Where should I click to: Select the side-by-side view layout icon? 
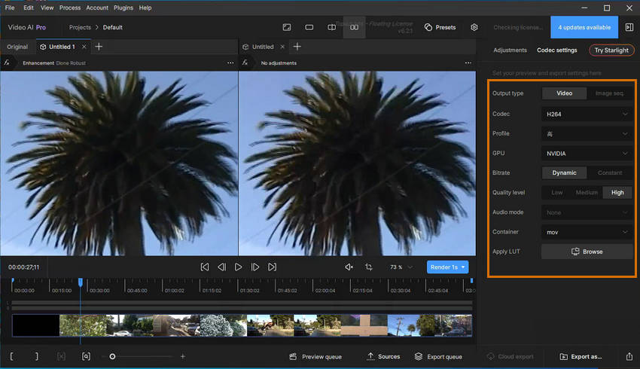click(355, 27)
